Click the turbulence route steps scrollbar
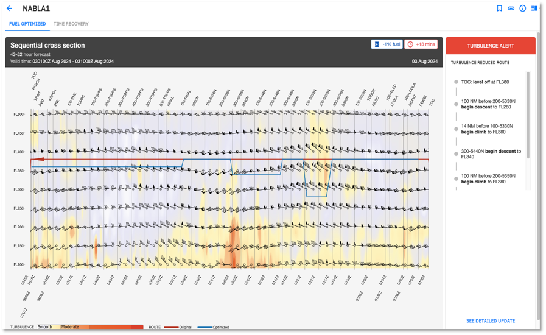 pos(528,116)
